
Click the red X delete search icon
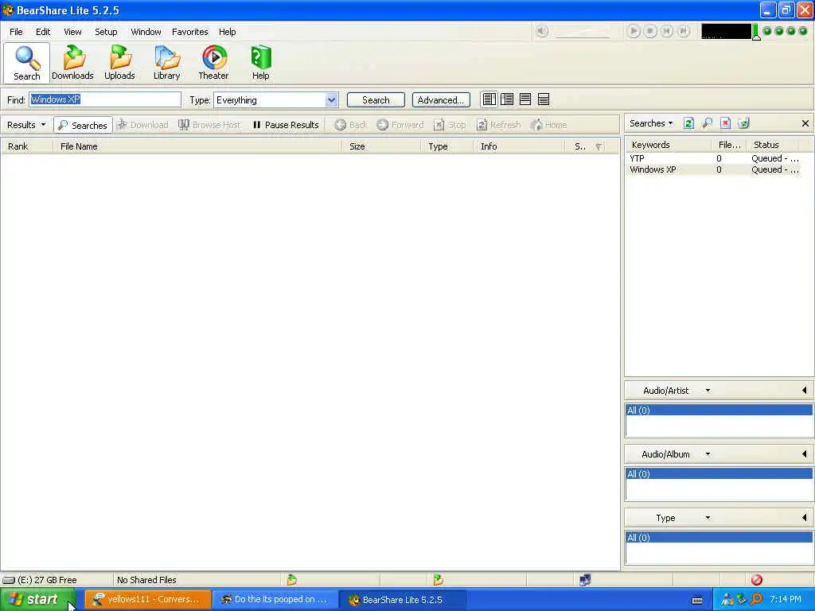click(x=726, y=123)
